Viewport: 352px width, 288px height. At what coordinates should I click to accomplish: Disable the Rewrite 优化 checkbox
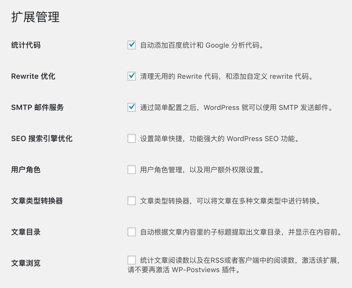click(132, 76)
